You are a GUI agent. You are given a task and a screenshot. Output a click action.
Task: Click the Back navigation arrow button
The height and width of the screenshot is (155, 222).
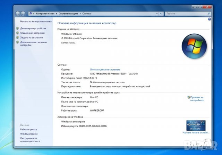click(18, 14)
